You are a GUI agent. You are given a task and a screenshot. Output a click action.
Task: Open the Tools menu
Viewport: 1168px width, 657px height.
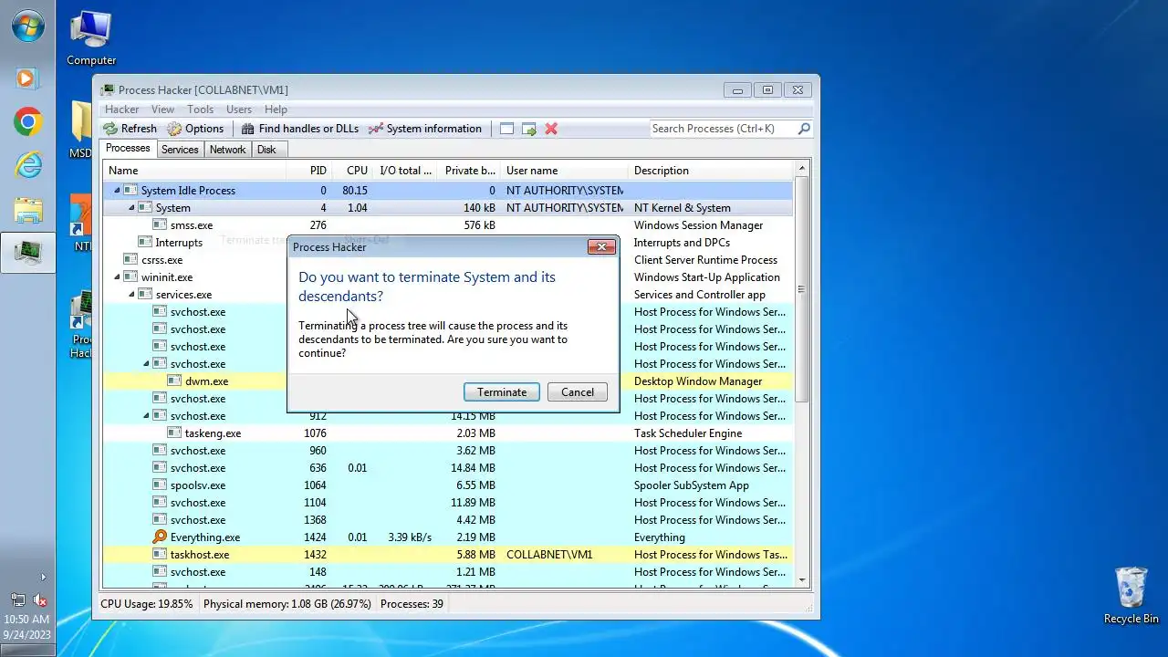click(x=200, y=109)
